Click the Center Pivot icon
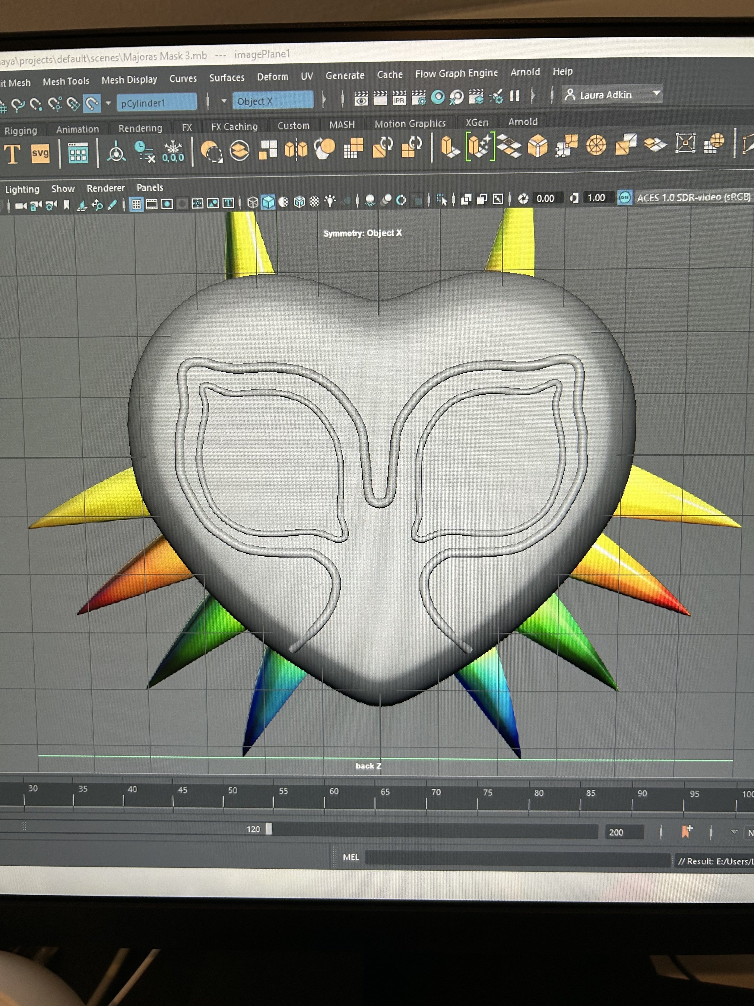The height and width of the screenshot is (1006, 754). [116, 152]
